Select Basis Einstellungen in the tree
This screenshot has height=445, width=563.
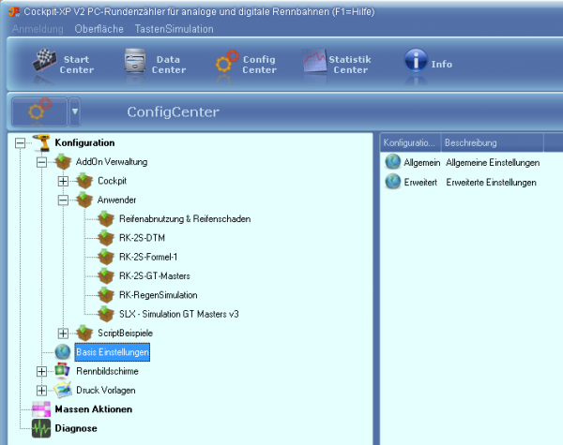pos(113,352)
